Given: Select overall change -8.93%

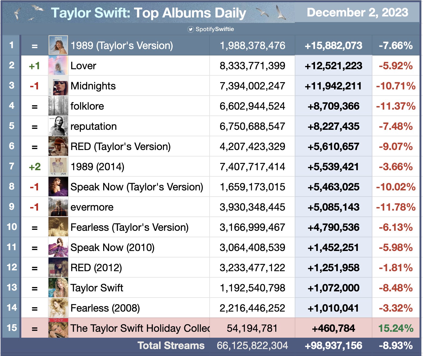Looking at the screenshot, I should (x=396, y=345).
